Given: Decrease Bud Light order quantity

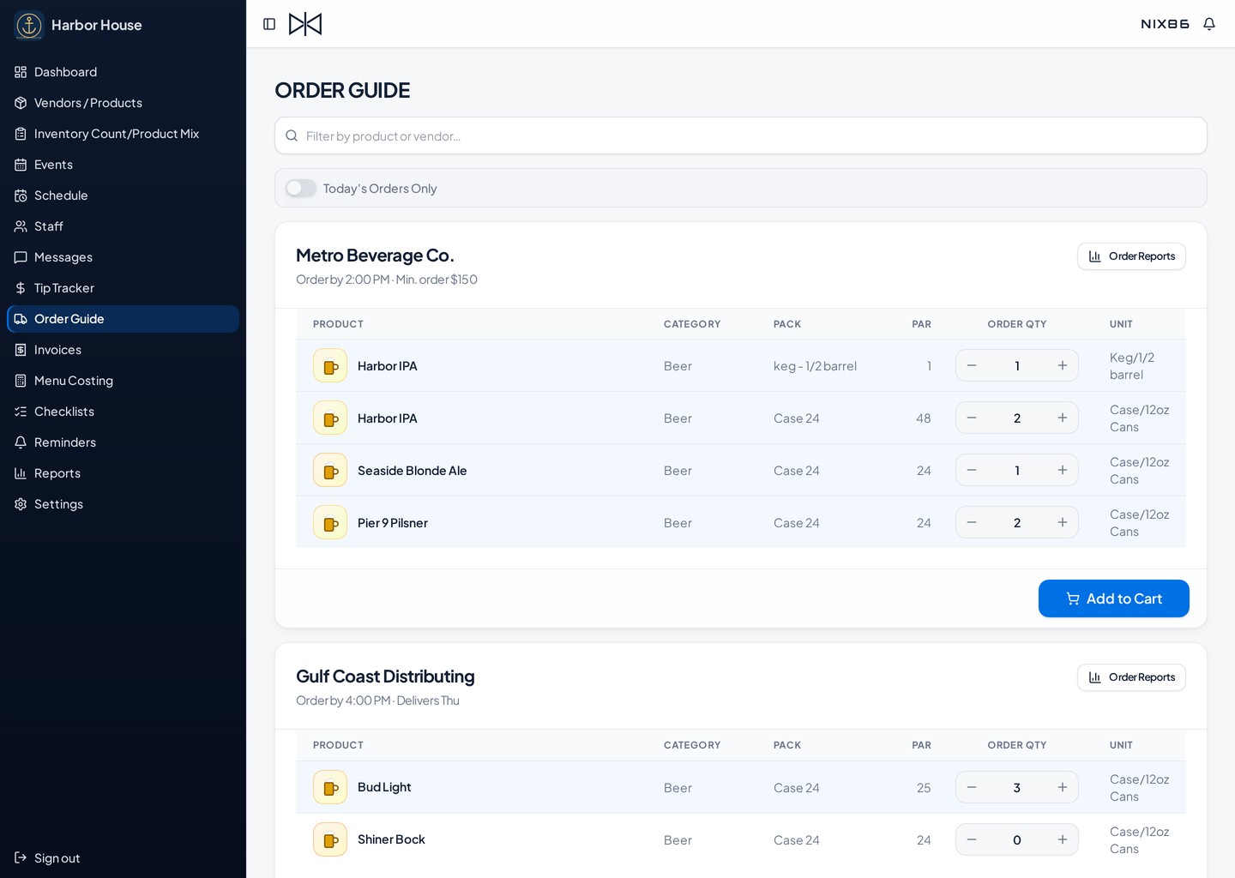Looking at the screenshot, I should click(x=972, y=787).
